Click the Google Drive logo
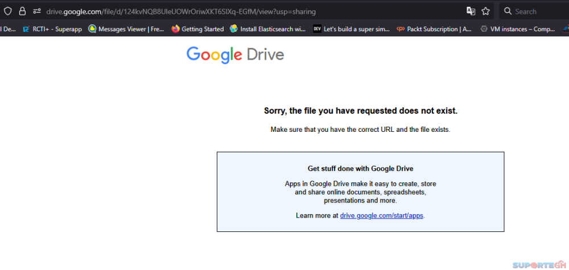569x270 pixels. (x=235, y=55)
